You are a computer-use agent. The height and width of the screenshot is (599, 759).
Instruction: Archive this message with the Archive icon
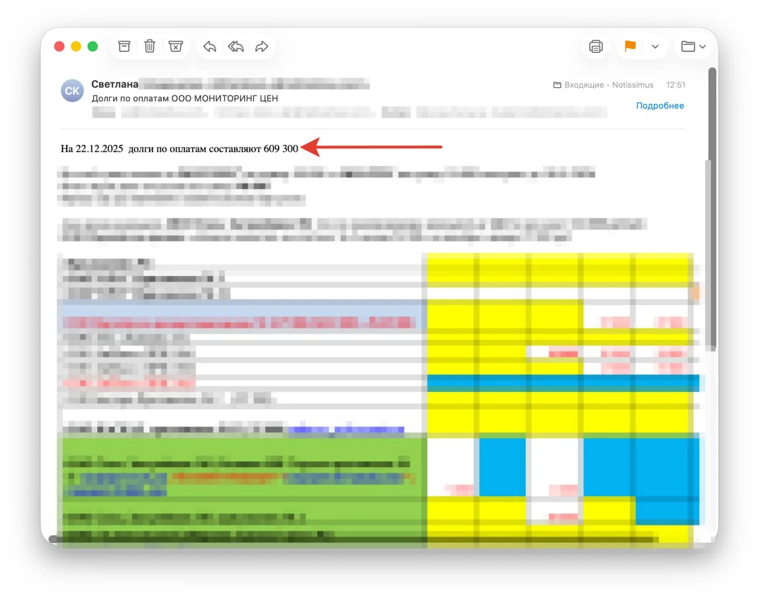click(124, 46)
